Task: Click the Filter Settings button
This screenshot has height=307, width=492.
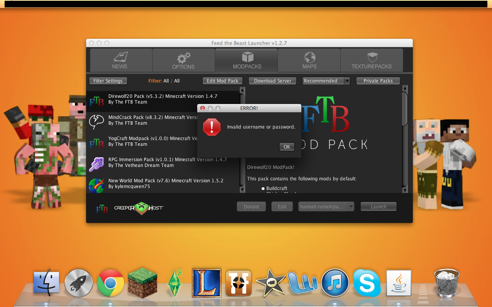Action: tap(108, 81)
